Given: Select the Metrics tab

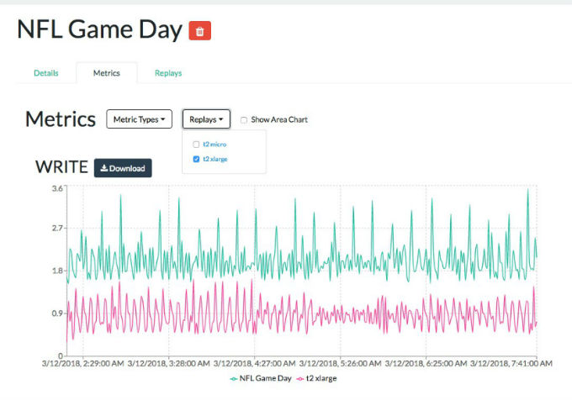Looking at the screenshot, I should click(x=107, y=73).
